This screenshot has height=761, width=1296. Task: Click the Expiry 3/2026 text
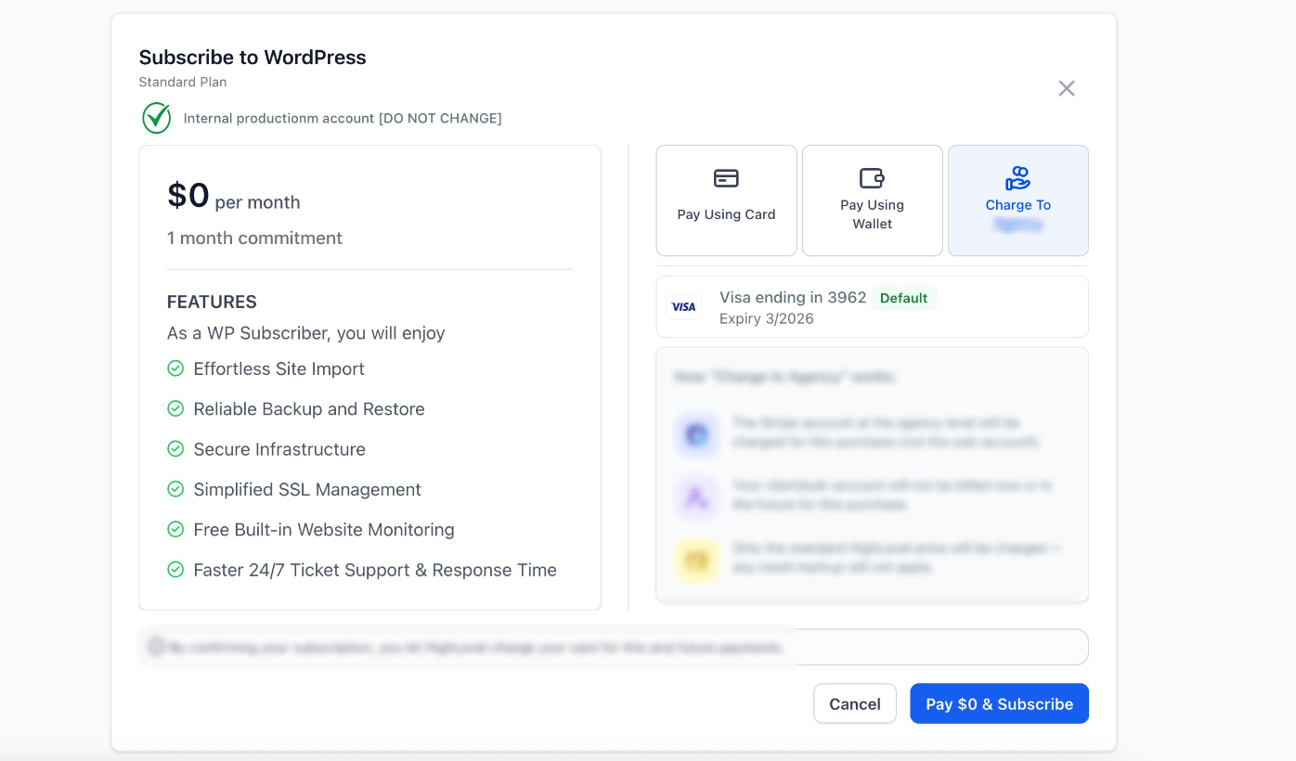(767, 318)
